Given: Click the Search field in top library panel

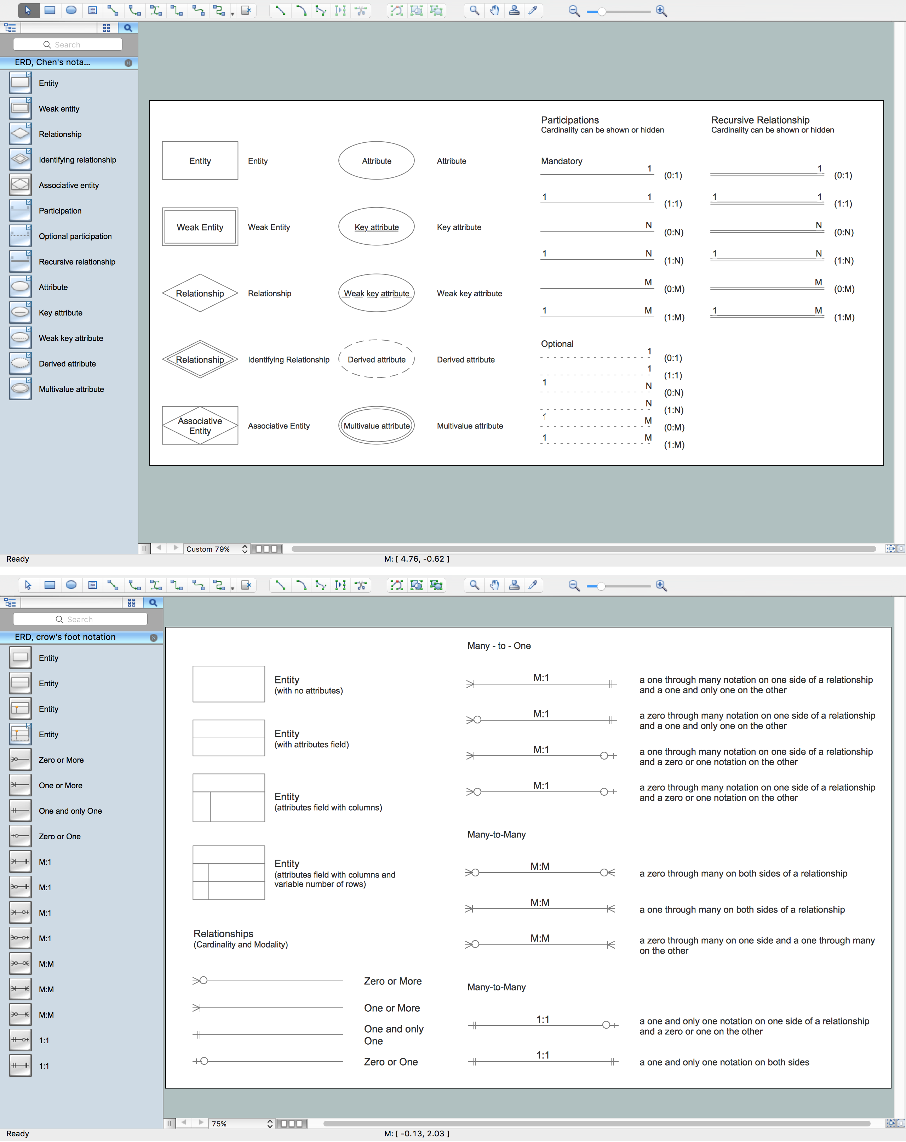Looking at the screenshot, I should [x=68, y=45].
